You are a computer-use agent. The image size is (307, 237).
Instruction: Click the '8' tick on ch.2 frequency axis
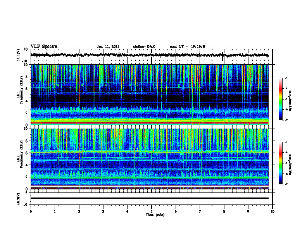pos(26,141)
